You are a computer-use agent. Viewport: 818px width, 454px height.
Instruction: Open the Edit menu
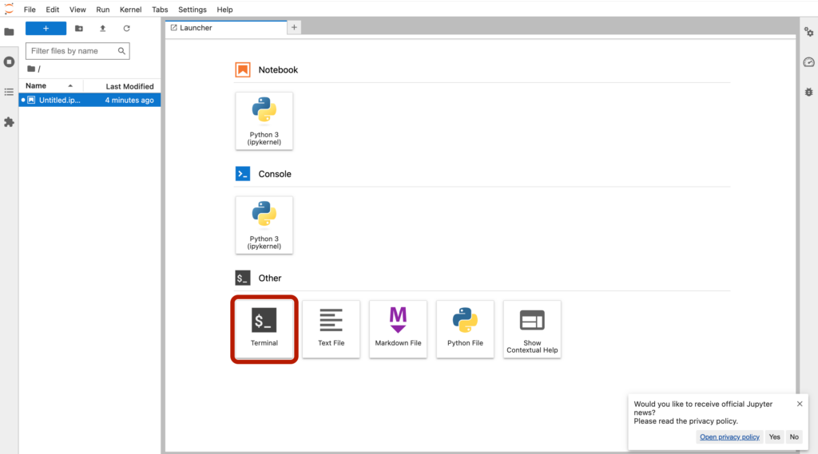click(x=52, y=10)
